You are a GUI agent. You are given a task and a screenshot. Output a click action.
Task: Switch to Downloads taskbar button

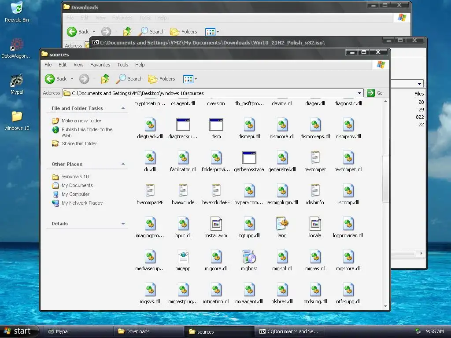[x=148, y=331]
